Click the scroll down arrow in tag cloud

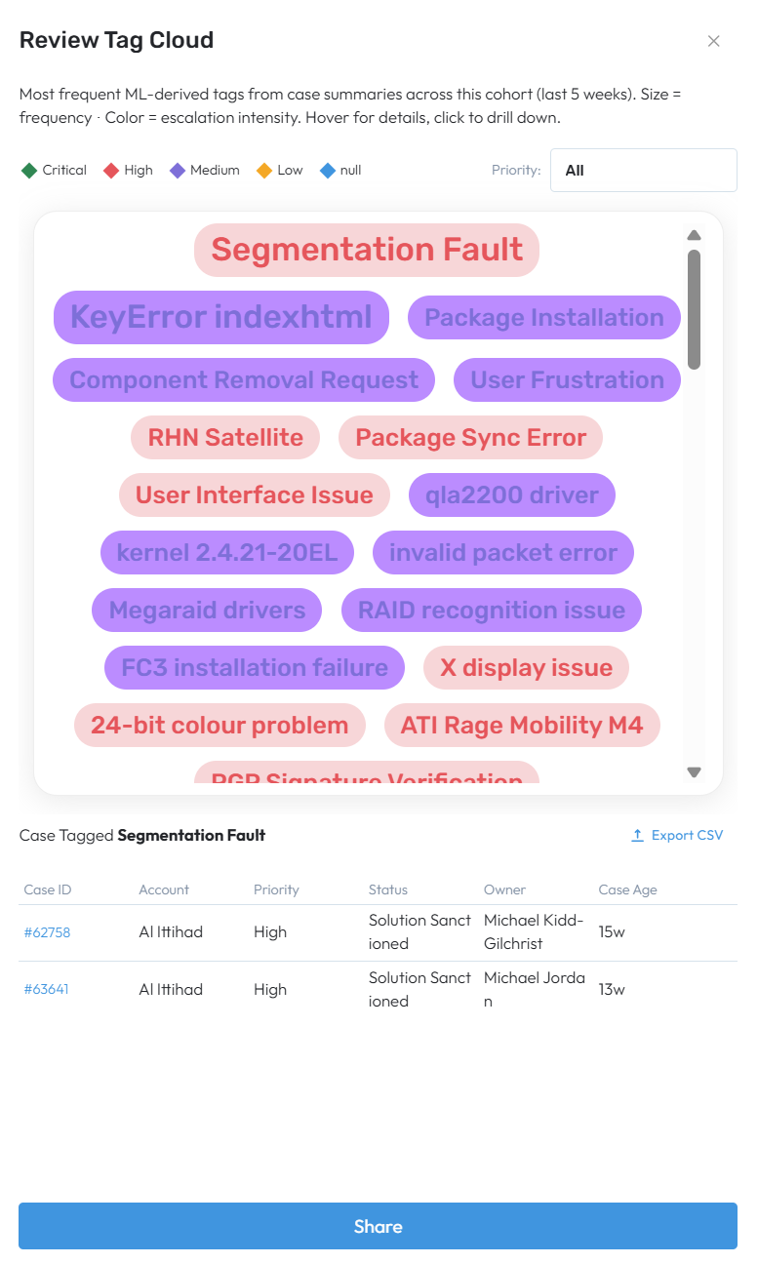tap(695, 772)
